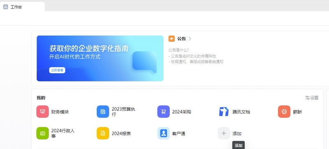Open the 客户通 contacts icon
Screen dimensions: 329x149
[x=163, y=133]
